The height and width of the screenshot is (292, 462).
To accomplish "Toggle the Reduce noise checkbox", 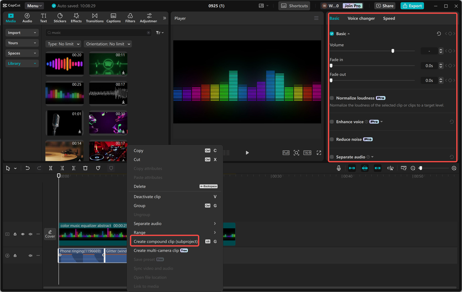I will [331, 139].
